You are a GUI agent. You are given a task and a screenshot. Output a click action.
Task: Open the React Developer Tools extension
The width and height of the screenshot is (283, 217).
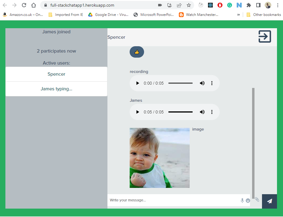click(210, 5)
